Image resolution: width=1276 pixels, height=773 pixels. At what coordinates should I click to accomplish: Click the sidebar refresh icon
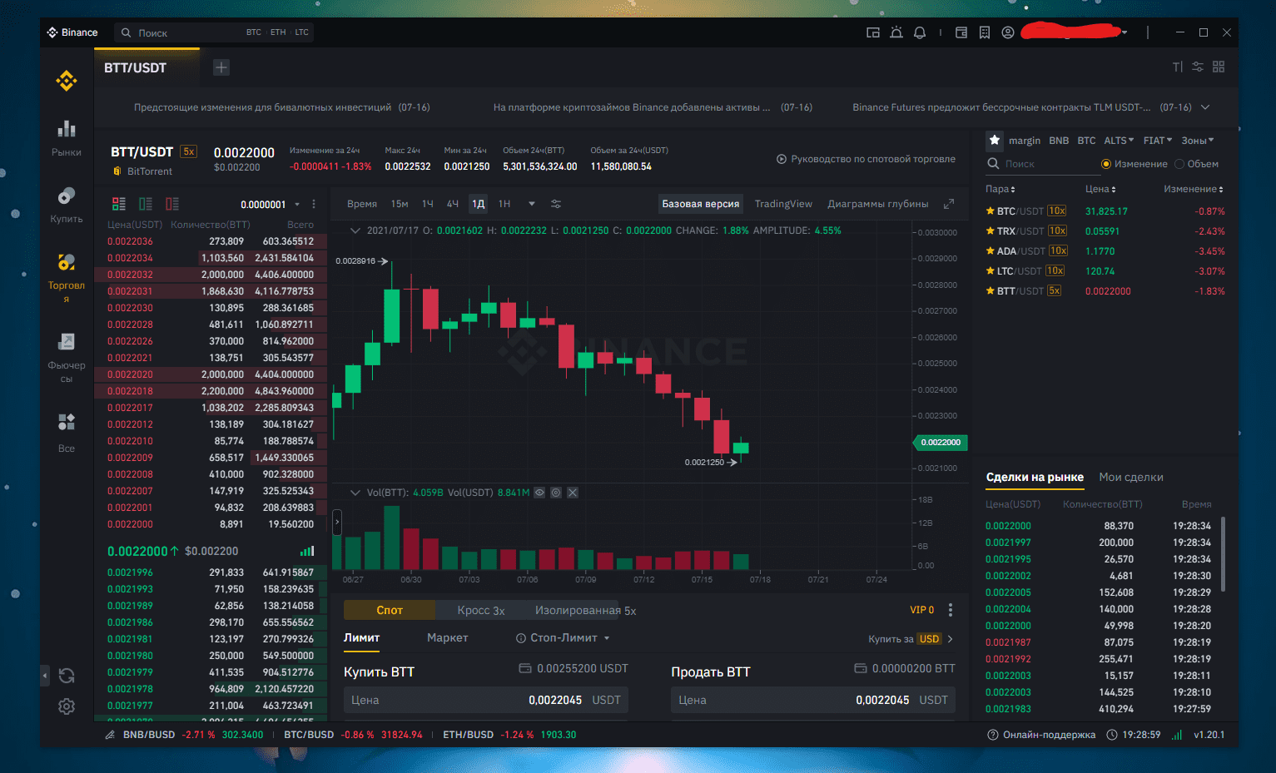click(67, 676)
